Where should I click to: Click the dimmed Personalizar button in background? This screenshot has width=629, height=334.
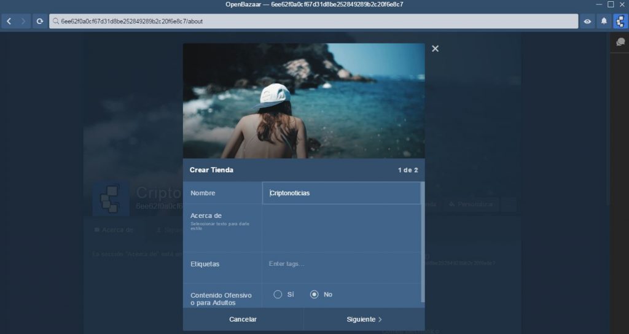click(x=471, y=204)
